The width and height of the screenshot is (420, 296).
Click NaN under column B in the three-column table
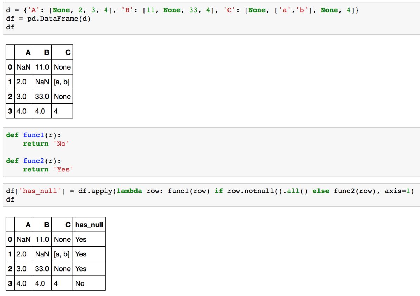[x=42, y=82]
